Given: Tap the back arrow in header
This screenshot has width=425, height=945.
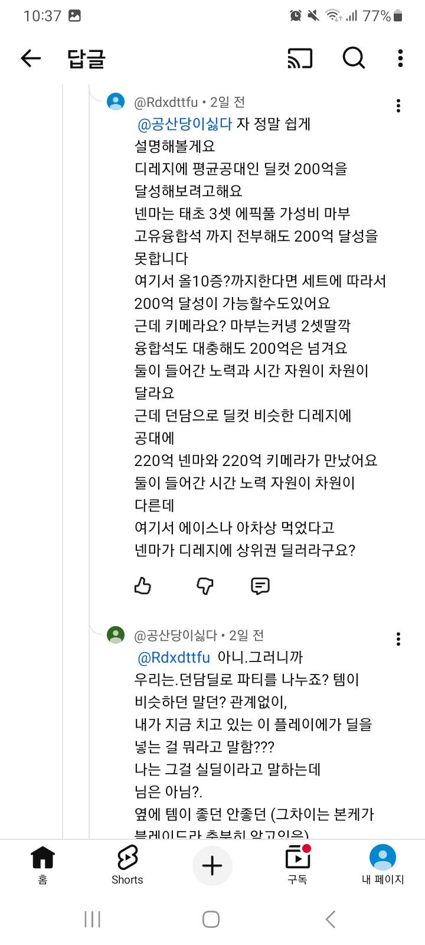Looking at the screenshot, I should 31,58.
